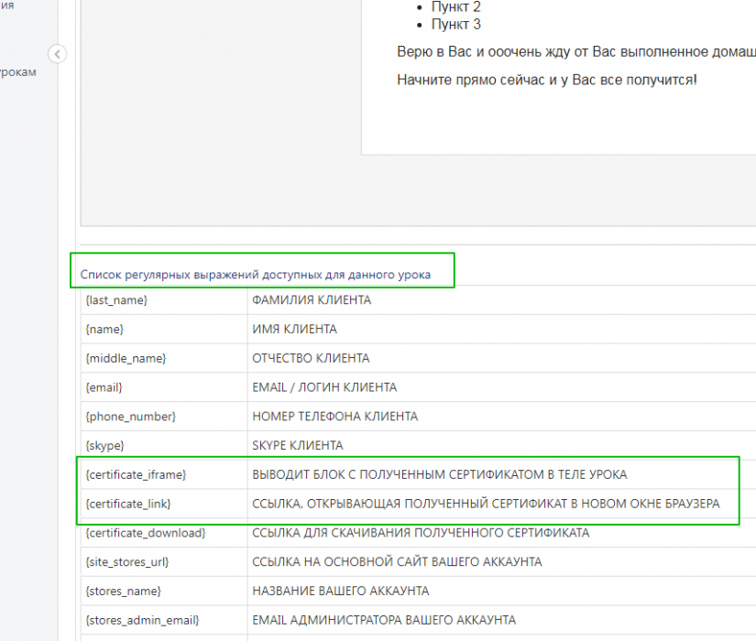The image size is (756, 641).
Task: Click the heading "Список регулярных выражений"
Action: (255, 274)
